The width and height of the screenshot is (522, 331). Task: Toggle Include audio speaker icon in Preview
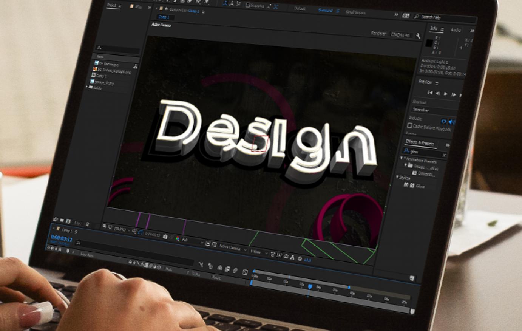tap(451, 122)
